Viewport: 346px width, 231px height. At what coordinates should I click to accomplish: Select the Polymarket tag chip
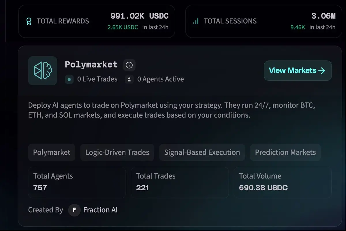[52, 152]
